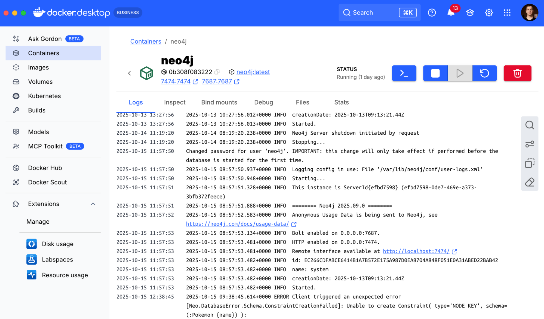The height and width of the screenshot is (319, 544).
Task: Open notifications bell
Action: 451,13
